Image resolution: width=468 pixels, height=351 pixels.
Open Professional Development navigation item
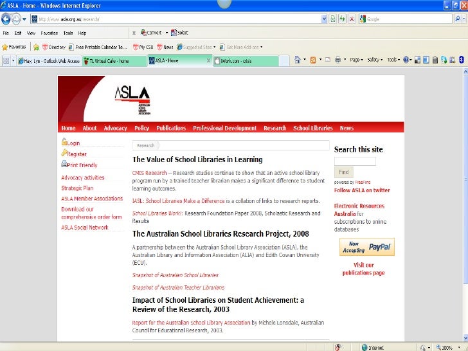pos(225,128)
